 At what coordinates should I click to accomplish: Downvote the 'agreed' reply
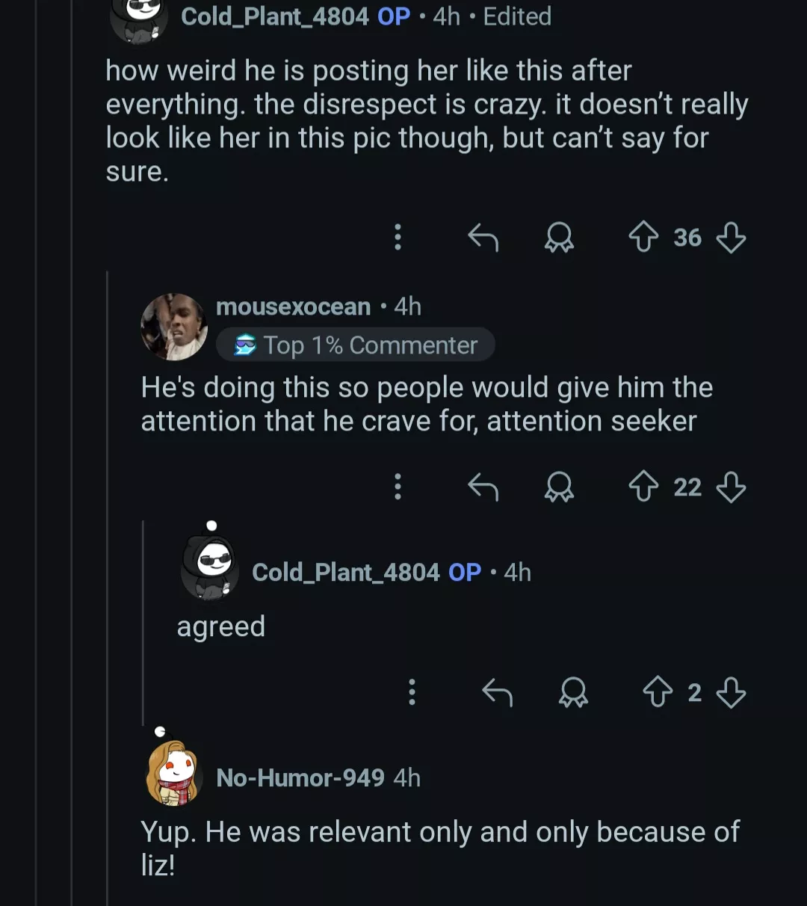pos(731,692)
